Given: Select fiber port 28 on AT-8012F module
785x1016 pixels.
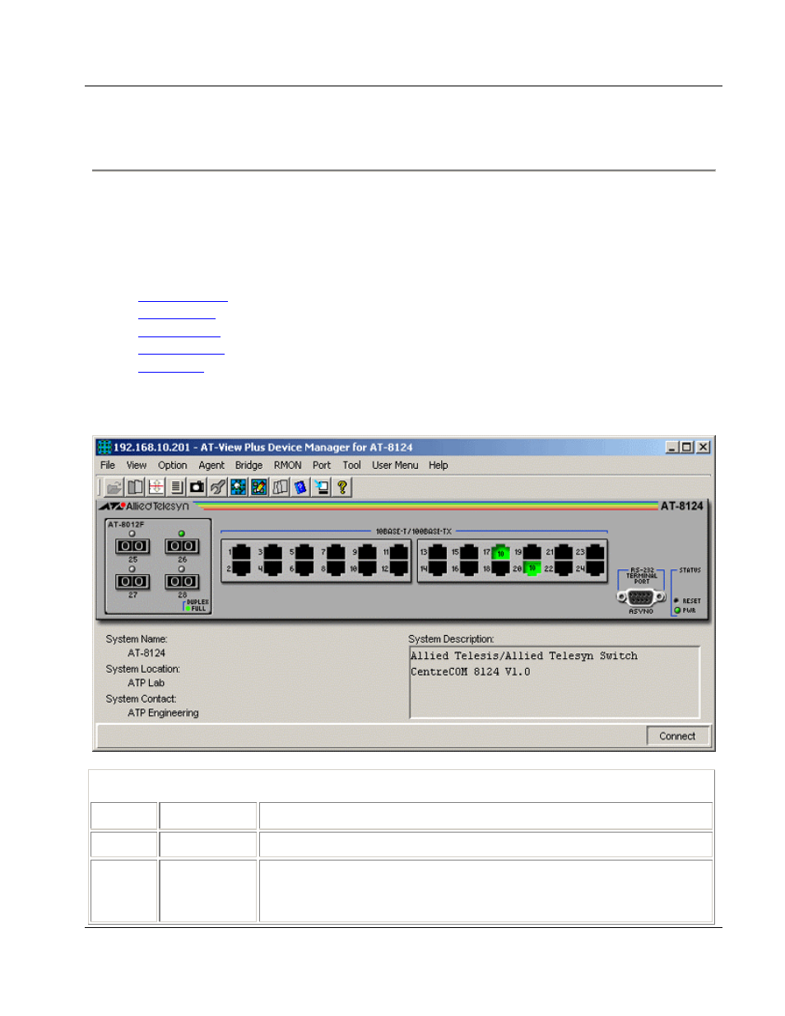Looking at the screenshot, I should coord(182,582).
